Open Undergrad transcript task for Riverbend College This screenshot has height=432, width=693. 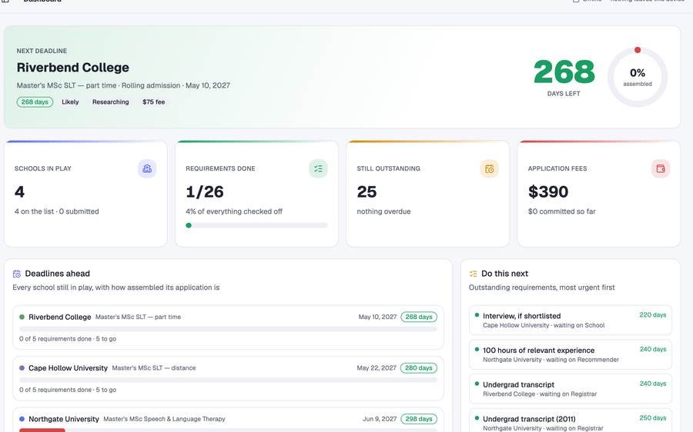coord(571,389)
